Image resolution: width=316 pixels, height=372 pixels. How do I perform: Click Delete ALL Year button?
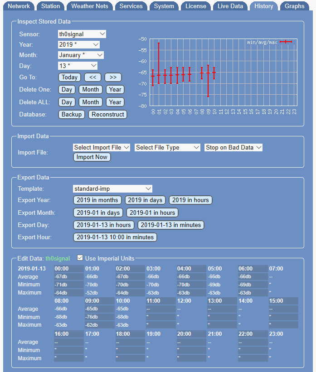coord(115,102)
